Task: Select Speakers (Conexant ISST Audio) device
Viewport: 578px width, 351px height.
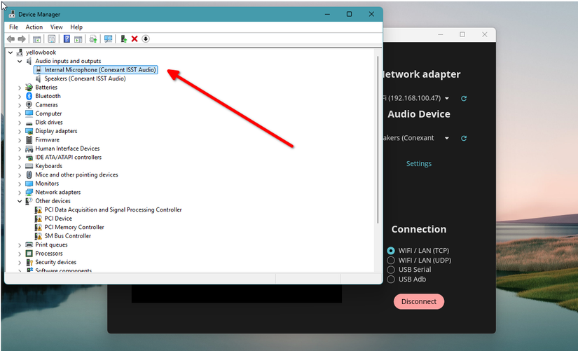Action: (85, 78)
